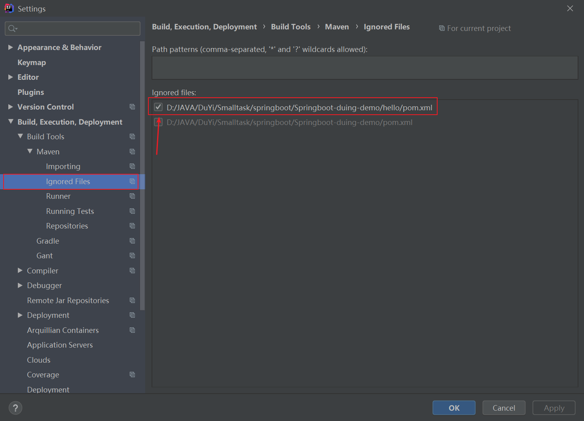The width and height of the screenshot is (584, 421).
Task: Click the For current project icon
Action: (x=442, y=28)
